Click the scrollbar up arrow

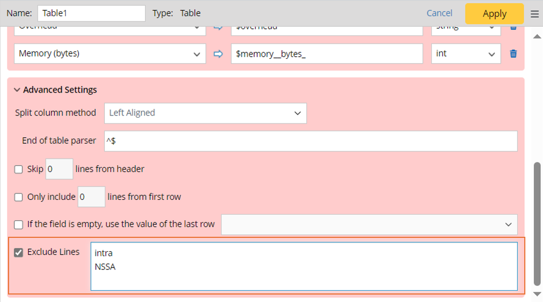[x=537, y=36]
